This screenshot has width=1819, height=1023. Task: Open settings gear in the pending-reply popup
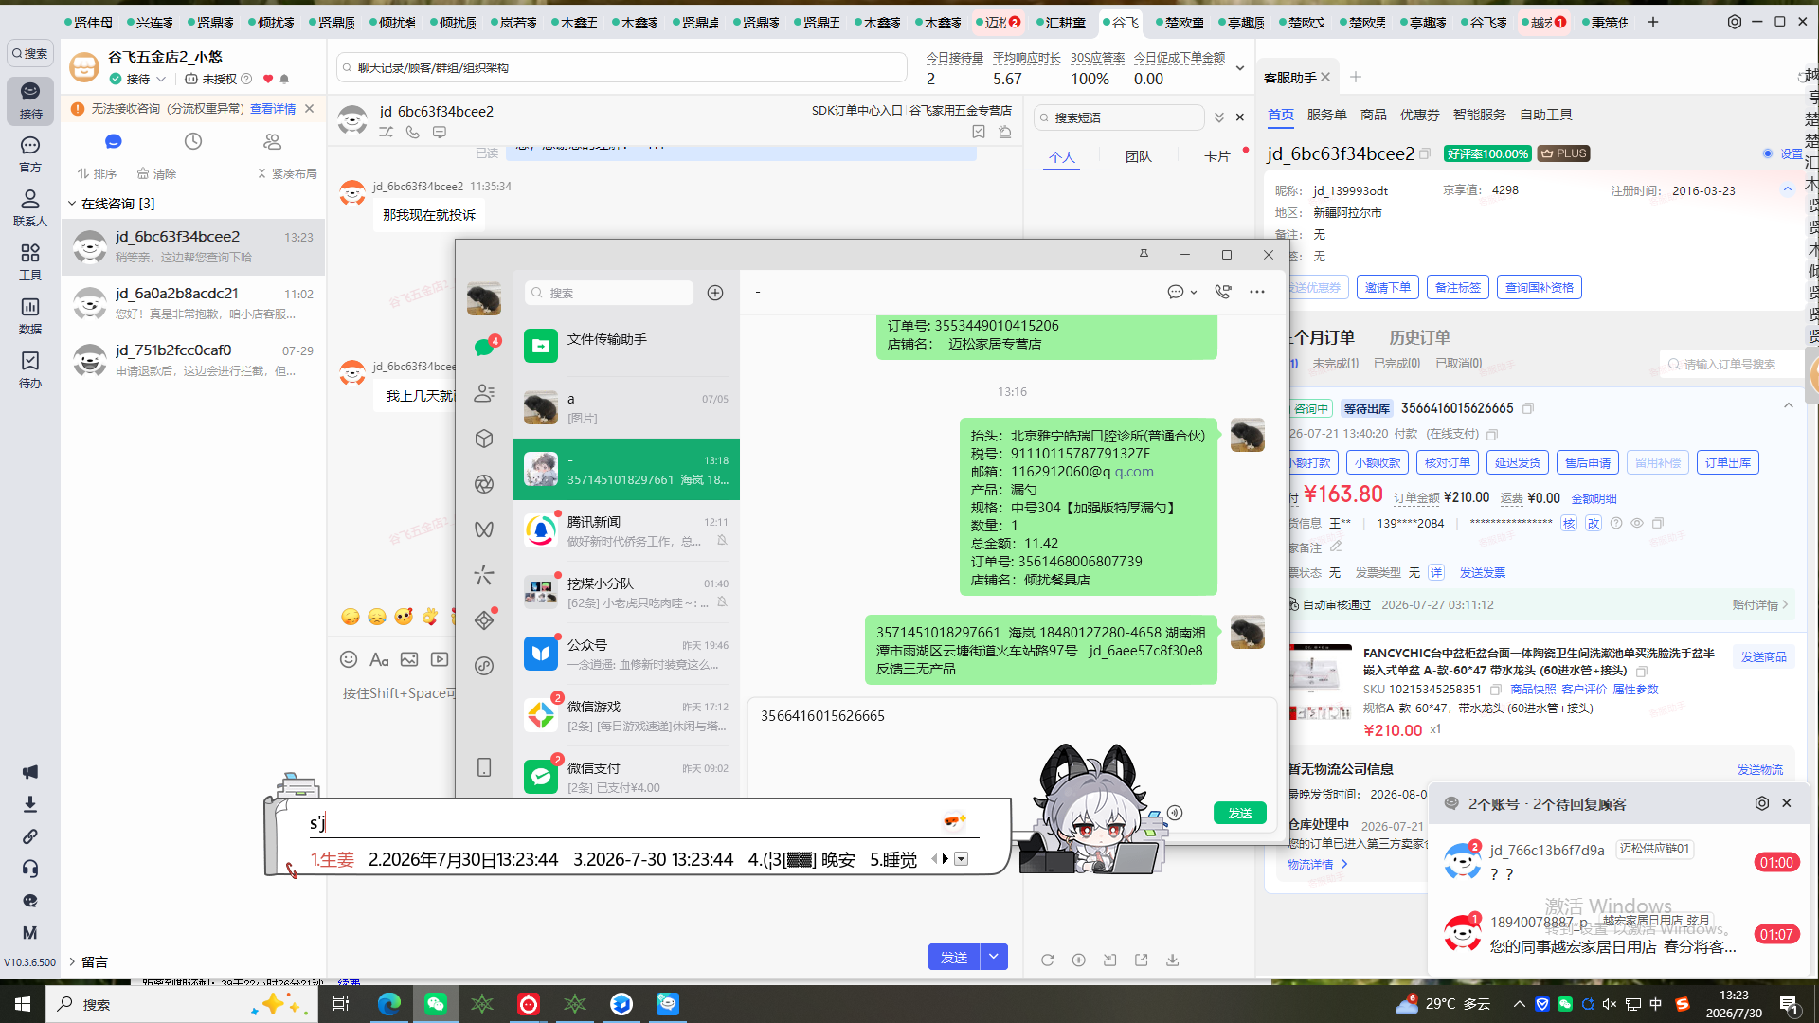pos(1762,803)
